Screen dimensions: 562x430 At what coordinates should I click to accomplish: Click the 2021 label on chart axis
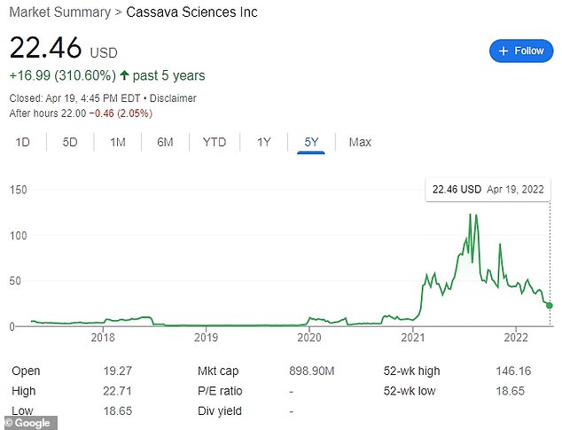tap(412, 338)
